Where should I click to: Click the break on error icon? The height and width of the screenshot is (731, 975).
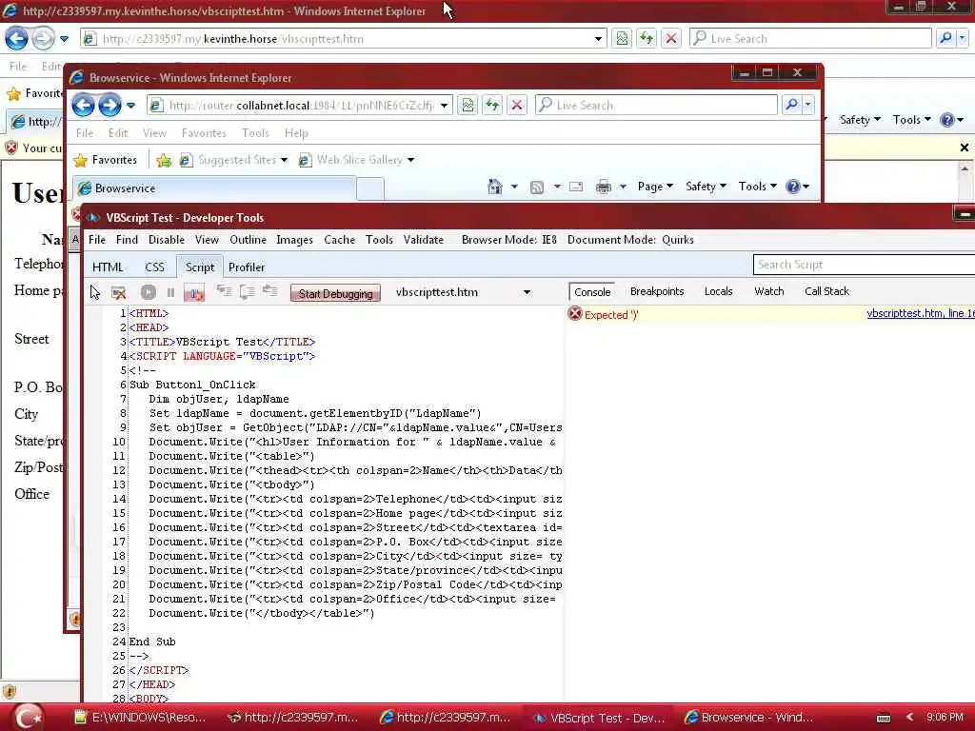(x=194, y=292)
